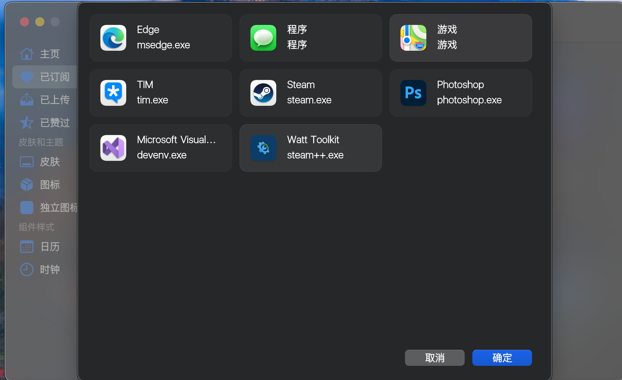622x380 pixels.
Task: Confirm with the 确定 button
Action: (502, 358)
